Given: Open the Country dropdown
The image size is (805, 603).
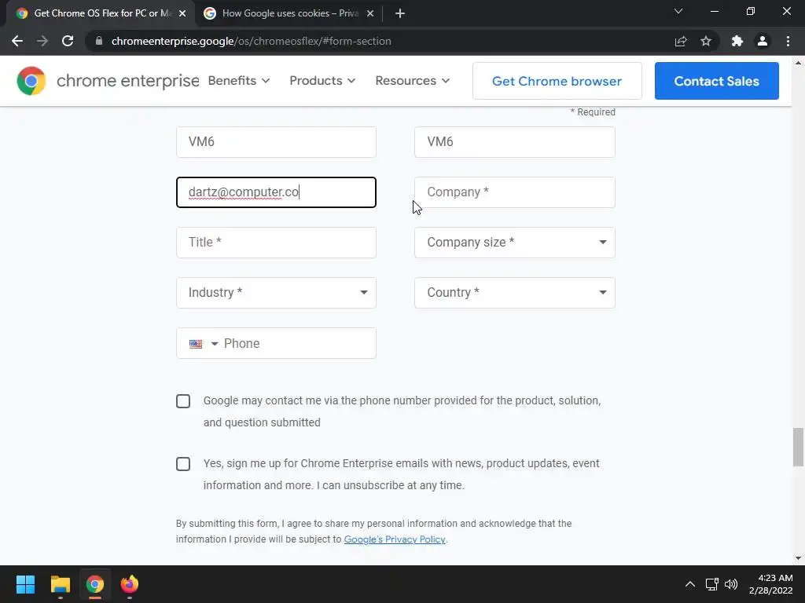Looking at the screenshot, I should coord(514,293).
